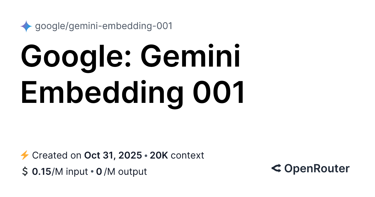Viewport: 375px width, 197px height.
Task: Click "Embedding" in the large heading
Action: click(x=102, y=92)
